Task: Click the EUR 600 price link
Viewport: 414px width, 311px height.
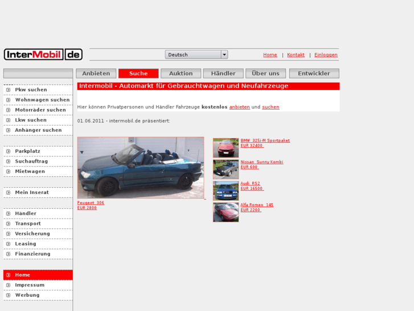Action: pyautogui.click(x=249, y=167)
